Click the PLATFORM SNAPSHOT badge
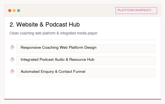 (136, 10)
